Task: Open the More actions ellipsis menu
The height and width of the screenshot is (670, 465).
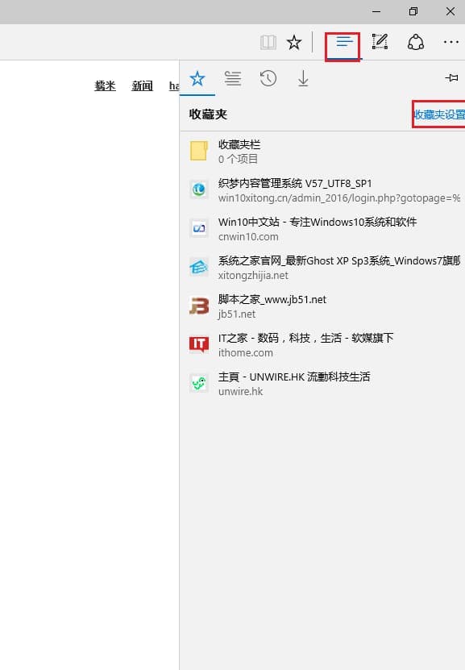Action: 451,42
